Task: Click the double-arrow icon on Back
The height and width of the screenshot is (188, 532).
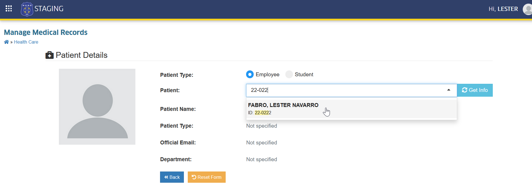Action: (x=166, y=177)
